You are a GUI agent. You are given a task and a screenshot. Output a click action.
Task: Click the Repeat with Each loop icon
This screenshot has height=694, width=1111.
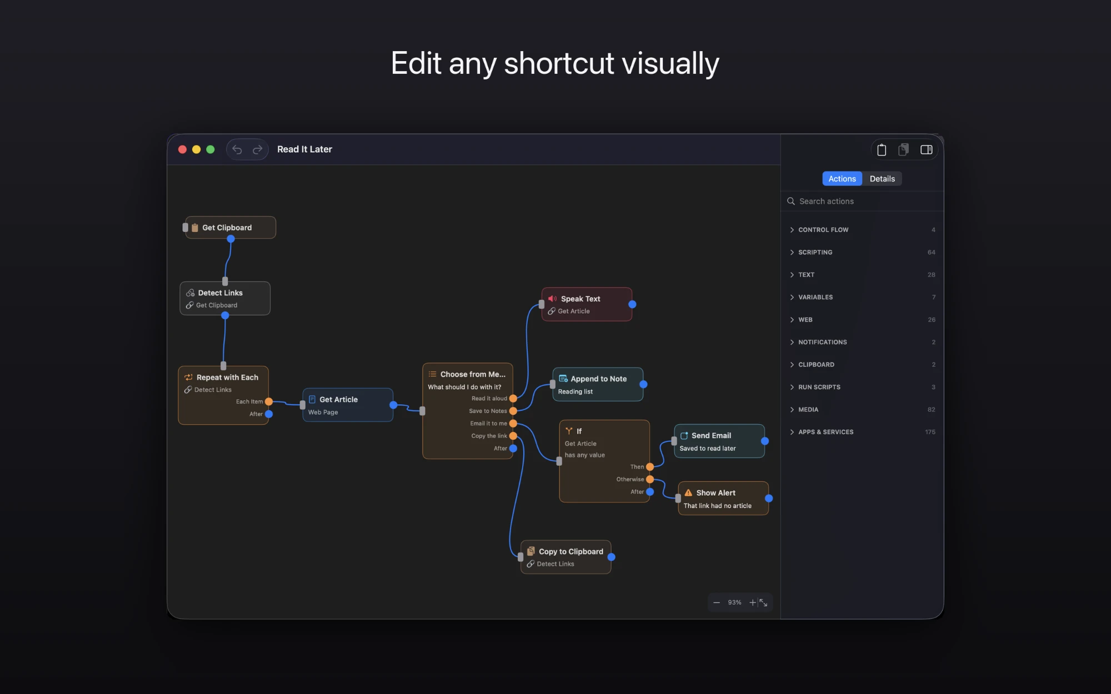[x=188, y=377]
